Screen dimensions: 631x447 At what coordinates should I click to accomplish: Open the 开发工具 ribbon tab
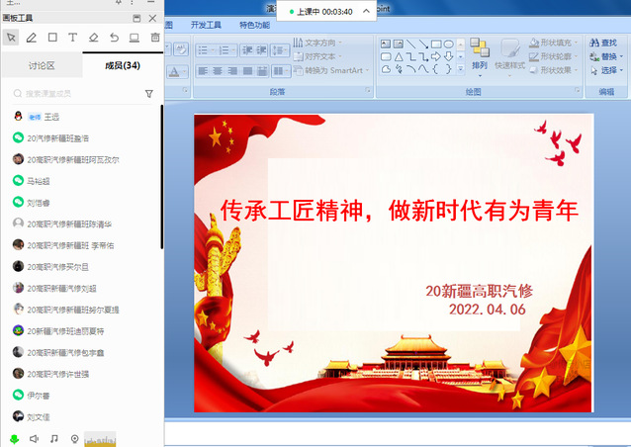[207, 24]
